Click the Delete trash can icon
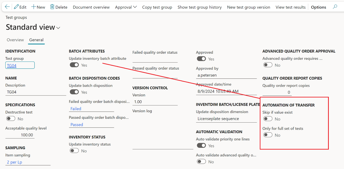This screenshot has height=169, width=344. pyautogui.click(x=52, y=7)
